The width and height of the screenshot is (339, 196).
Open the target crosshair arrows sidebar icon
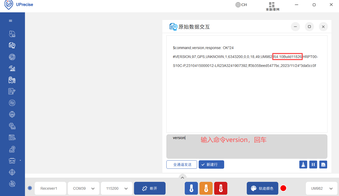pos(12,103)
